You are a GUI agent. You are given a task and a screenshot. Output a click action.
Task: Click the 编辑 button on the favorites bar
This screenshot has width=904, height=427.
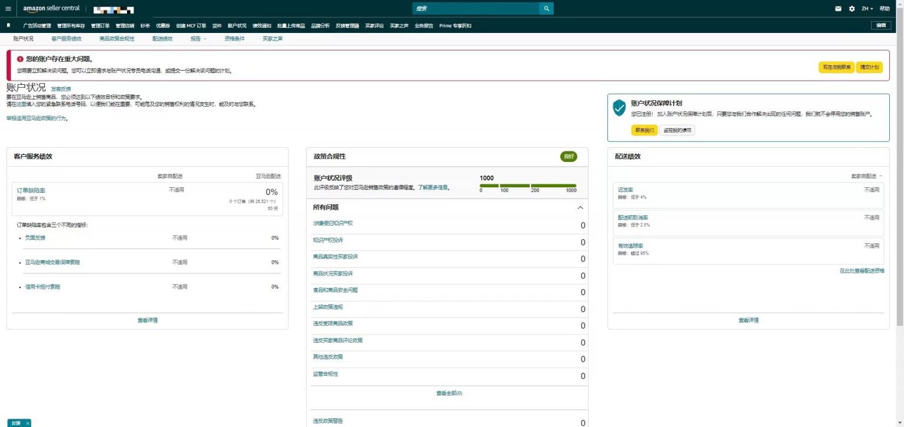tap(881, 25)
